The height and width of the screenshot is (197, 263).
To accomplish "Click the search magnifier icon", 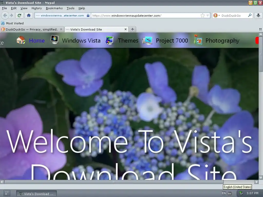I will point(250,15).
